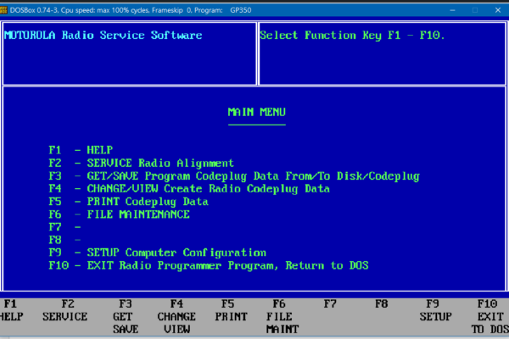Click 'MOTOROLA Radio Service Software' title text
509x339 pixels.
click(103, 35)
